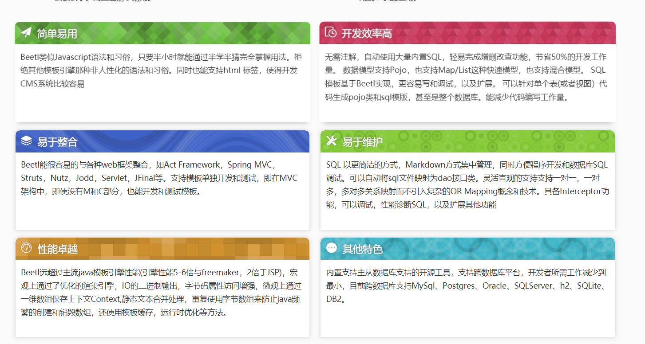Click the paragraph starting Beetl远超过主流java模板引擎性能
The width and height of the screenshot is (645, 344).
pyautogui.click(x=162, y=292)
